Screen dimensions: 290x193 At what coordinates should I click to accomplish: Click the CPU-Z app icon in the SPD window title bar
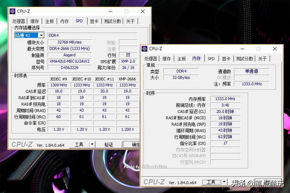(13, 11)
